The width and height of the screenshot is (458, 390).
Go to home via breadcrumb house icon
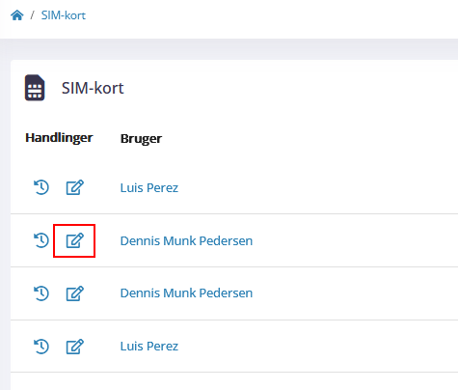click(x=17, y=15)
